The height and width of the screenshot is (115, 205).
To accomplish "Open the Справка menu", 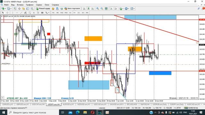I will 55,5.
